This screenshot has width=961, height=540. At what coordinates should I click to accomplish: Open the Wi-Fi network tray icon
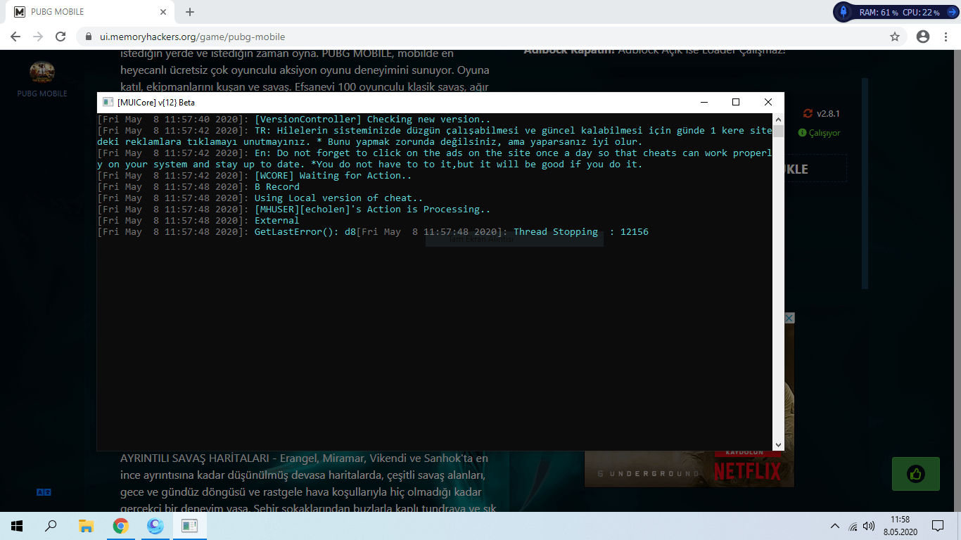[x=853, y=526]
